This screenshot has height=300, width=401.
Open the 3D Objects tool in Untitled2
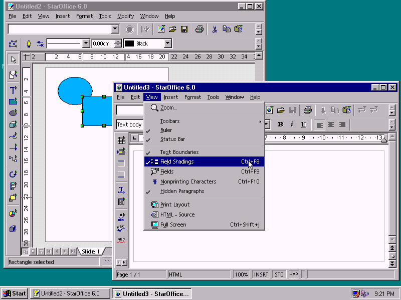[x=13, y=124]
